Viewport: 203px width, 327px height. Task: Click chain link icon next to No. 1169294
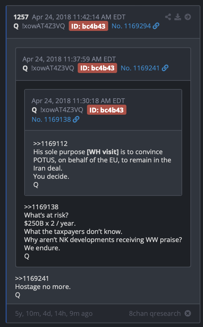(x=156, y=26)
